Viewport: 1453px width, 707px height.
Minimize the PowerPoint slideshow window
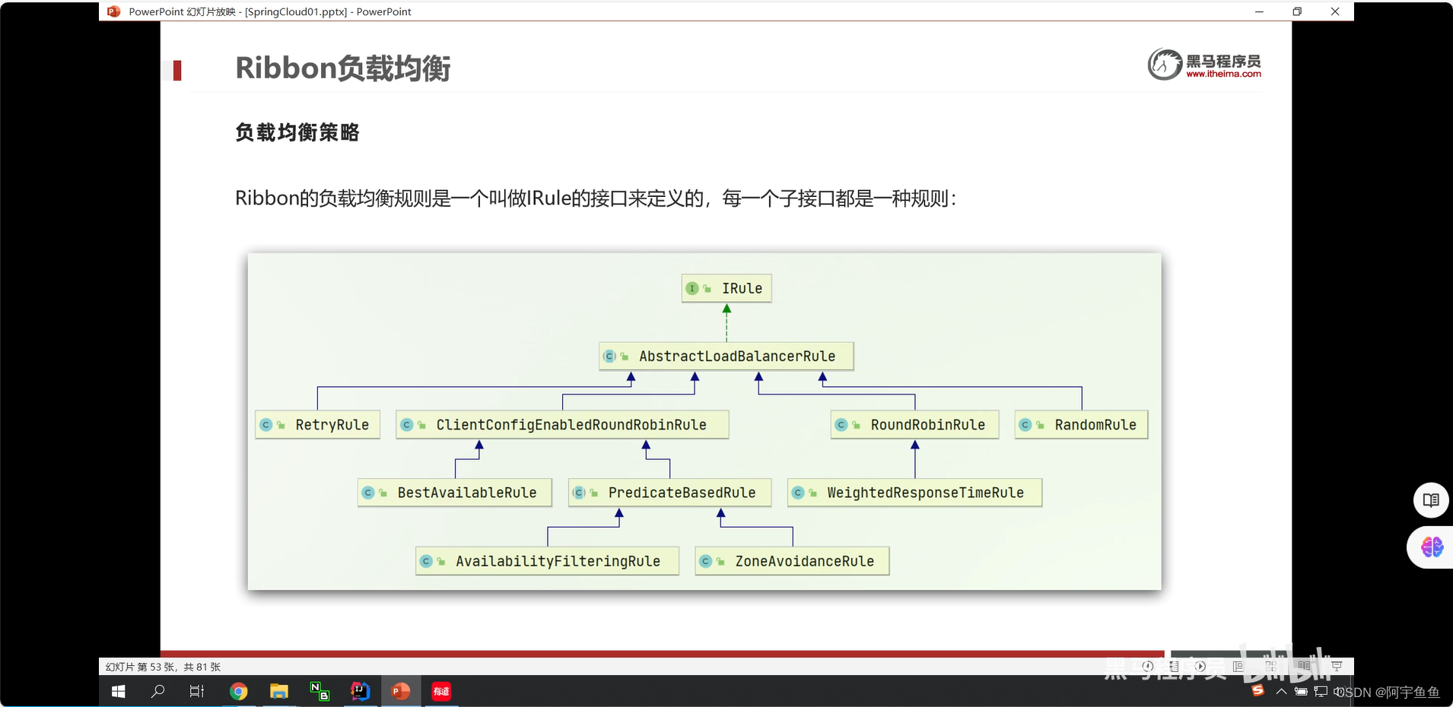click(x=1259, y=11)
